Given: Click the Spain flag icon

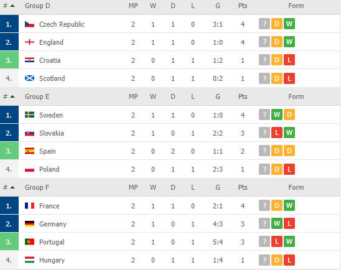Looking at the screenshot, I should (29, 151).
